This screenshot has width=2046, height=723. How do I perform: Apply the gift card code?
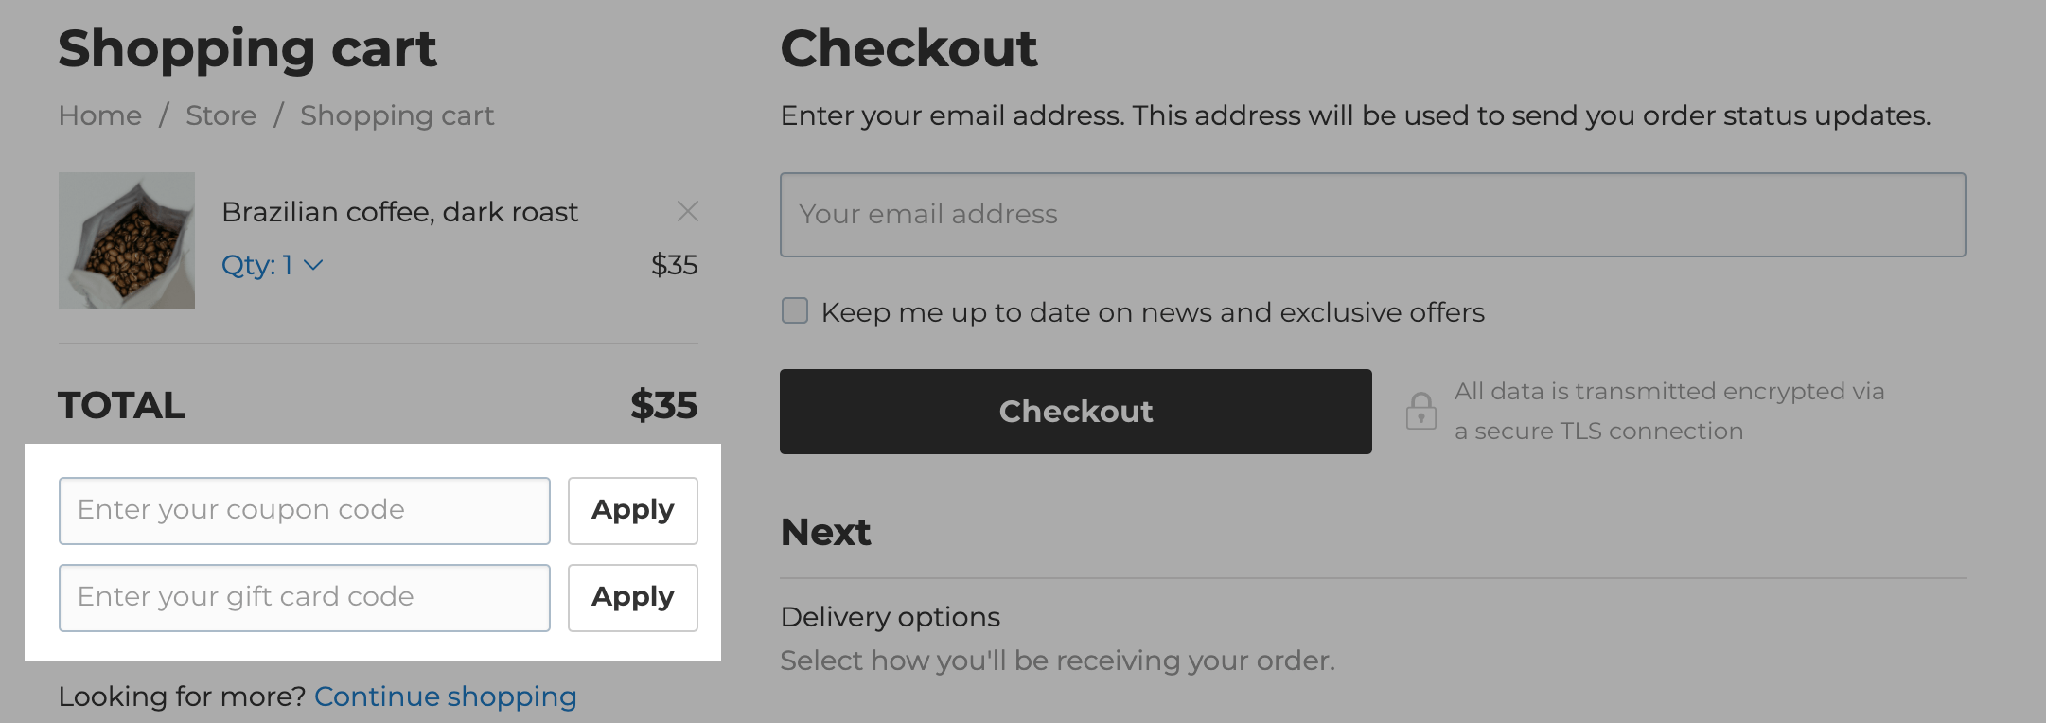click(x=632, y=597)
